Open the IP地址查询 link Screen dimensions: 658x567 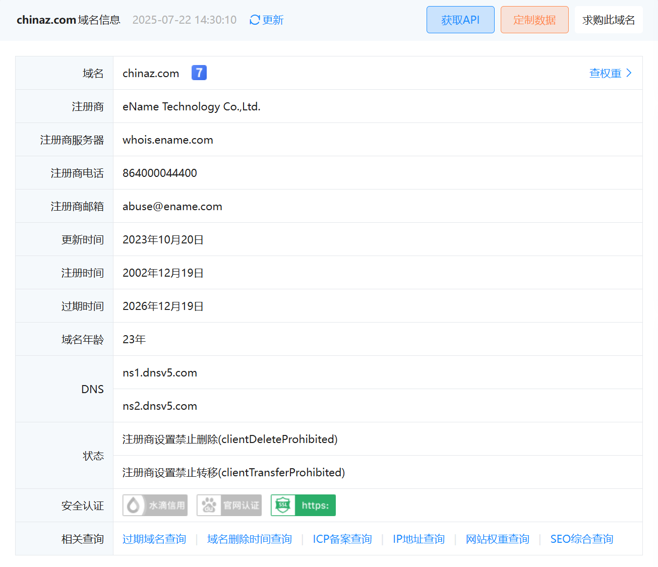coord(418,539)
